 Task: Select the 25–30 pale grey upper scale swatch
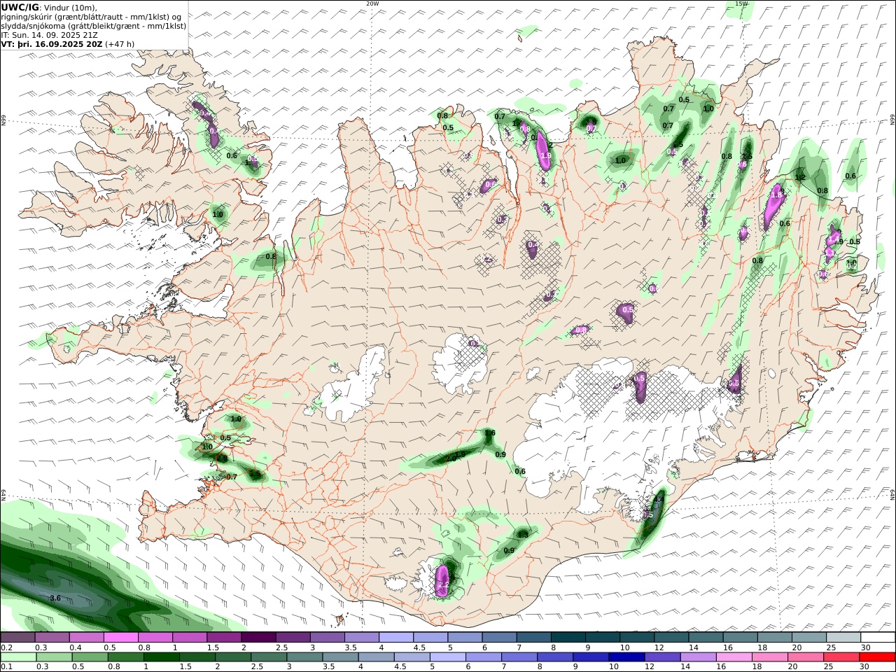(843, 638)
